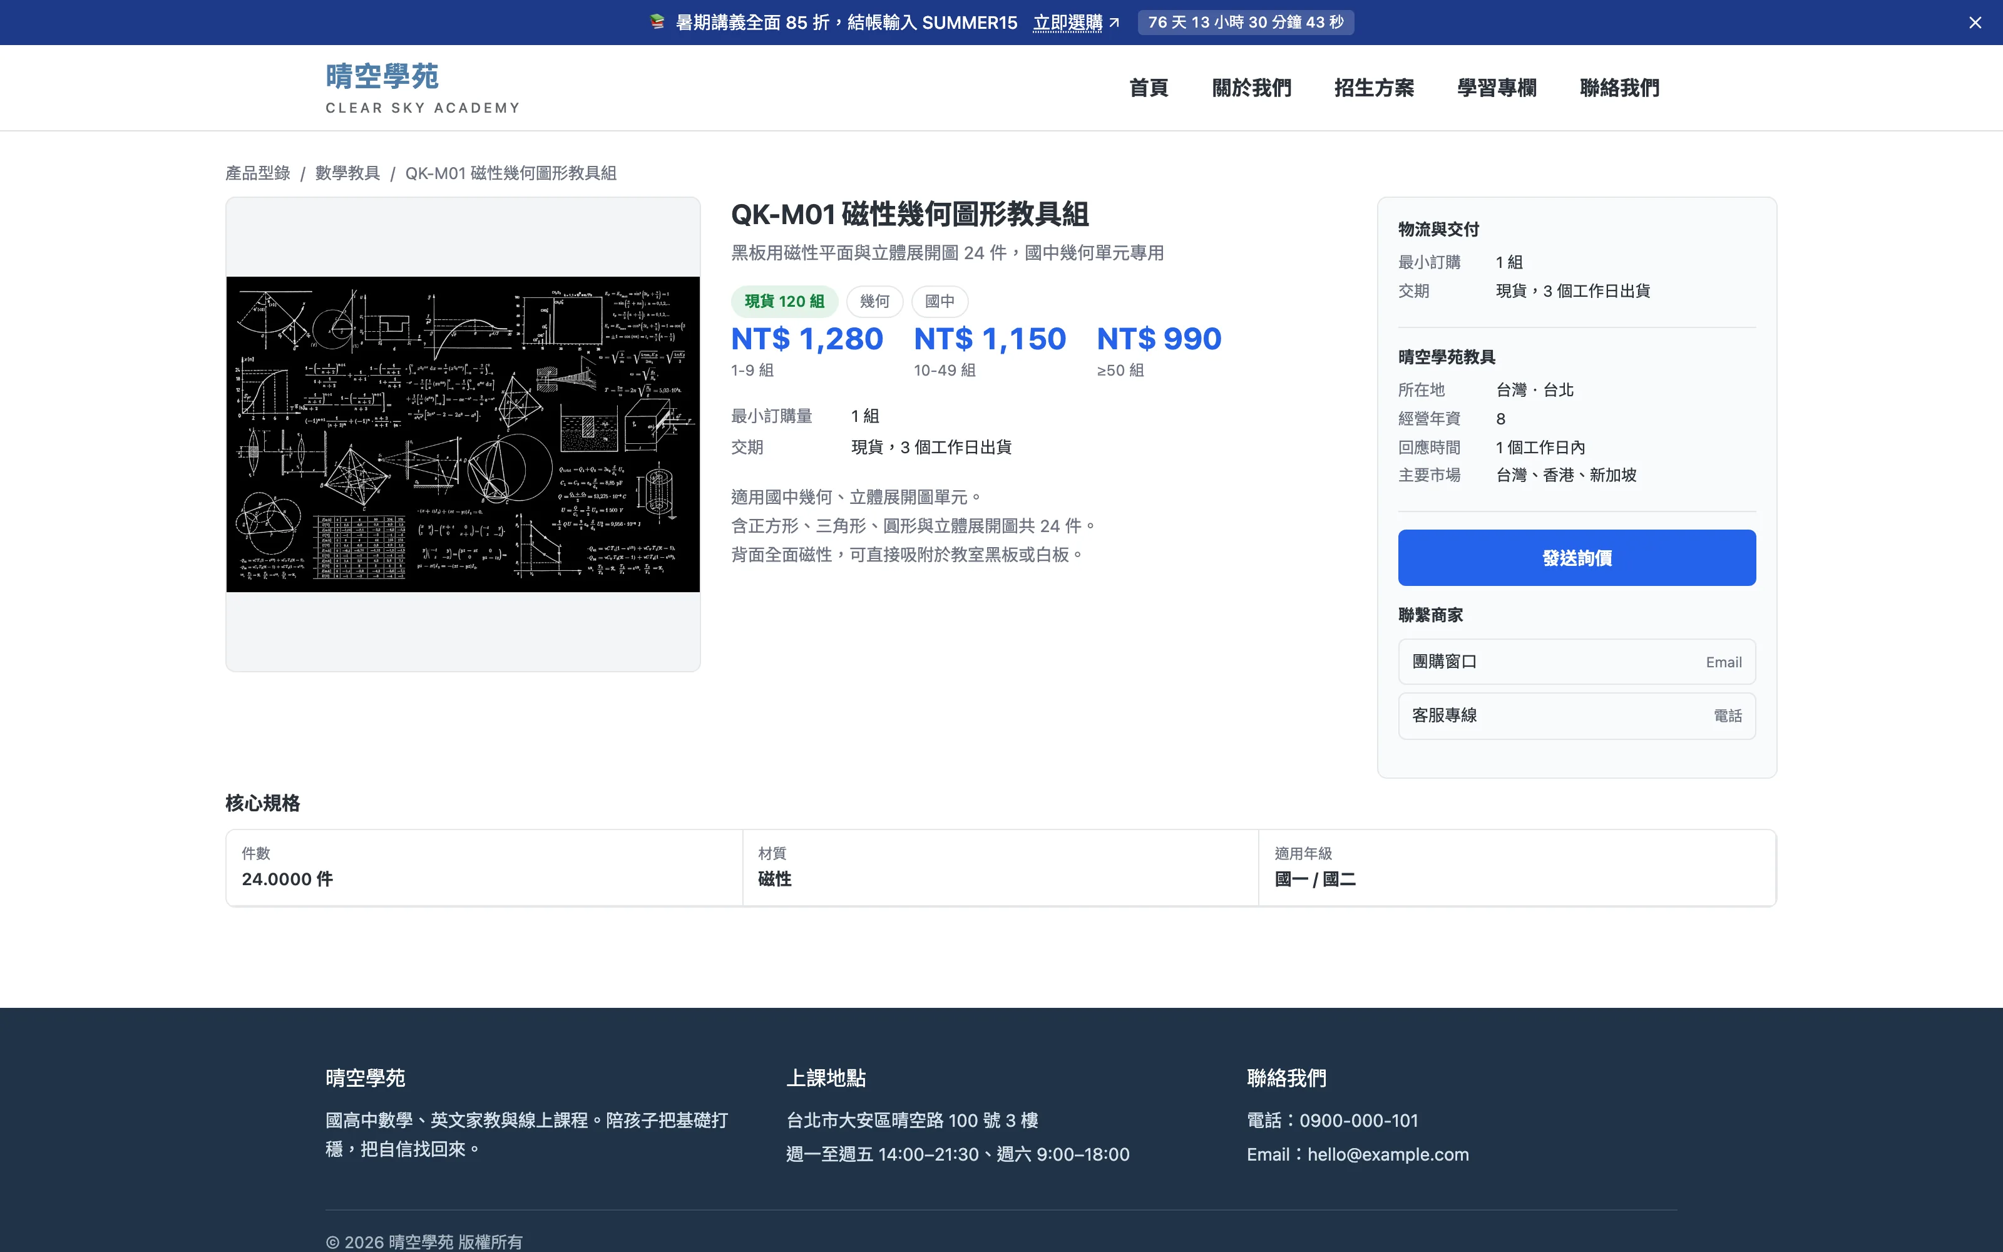Click the product title QK-M01 heading
Image resolution: width=2003 pixels, height=1252 pixels.
click(909, 215)
